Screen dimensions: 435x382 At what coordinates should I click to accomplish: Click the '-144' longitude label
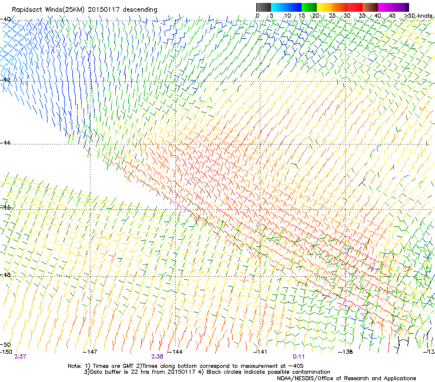(175, 352)
